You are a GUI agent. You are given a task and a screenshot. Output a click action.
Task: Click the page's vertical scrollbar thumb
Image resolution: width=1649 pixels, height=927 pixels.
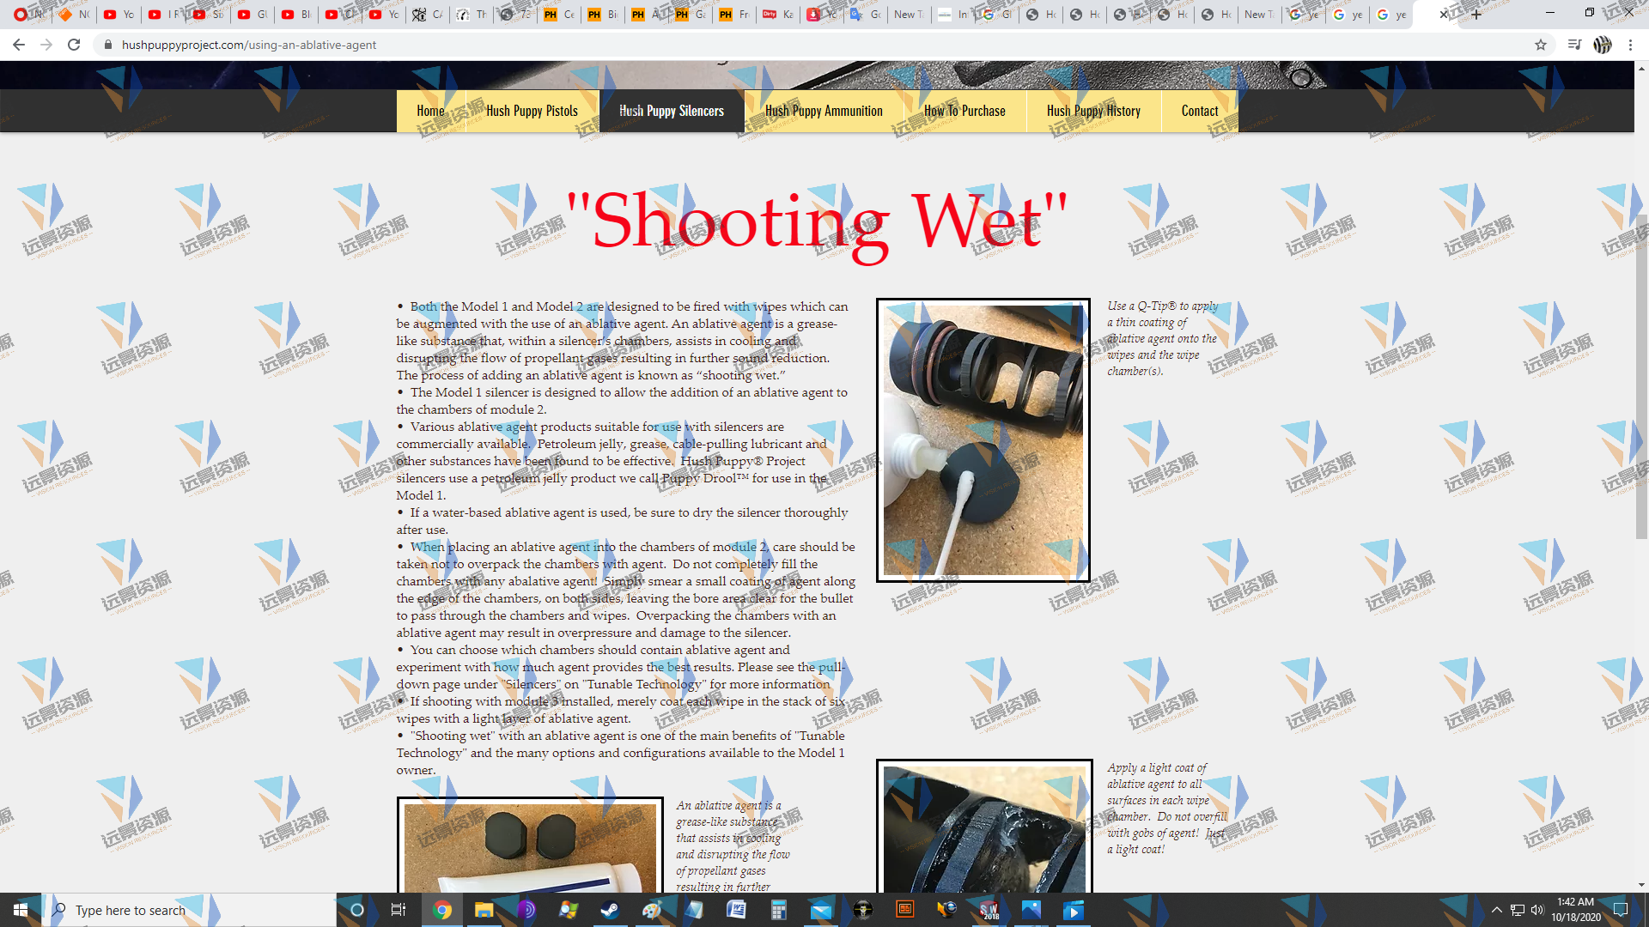pos(1641,378)
